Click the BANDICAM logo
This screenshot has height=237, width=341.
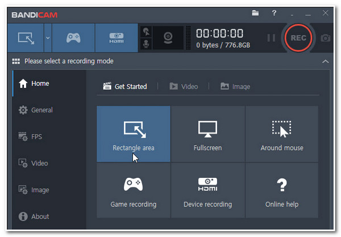(34, 15)
